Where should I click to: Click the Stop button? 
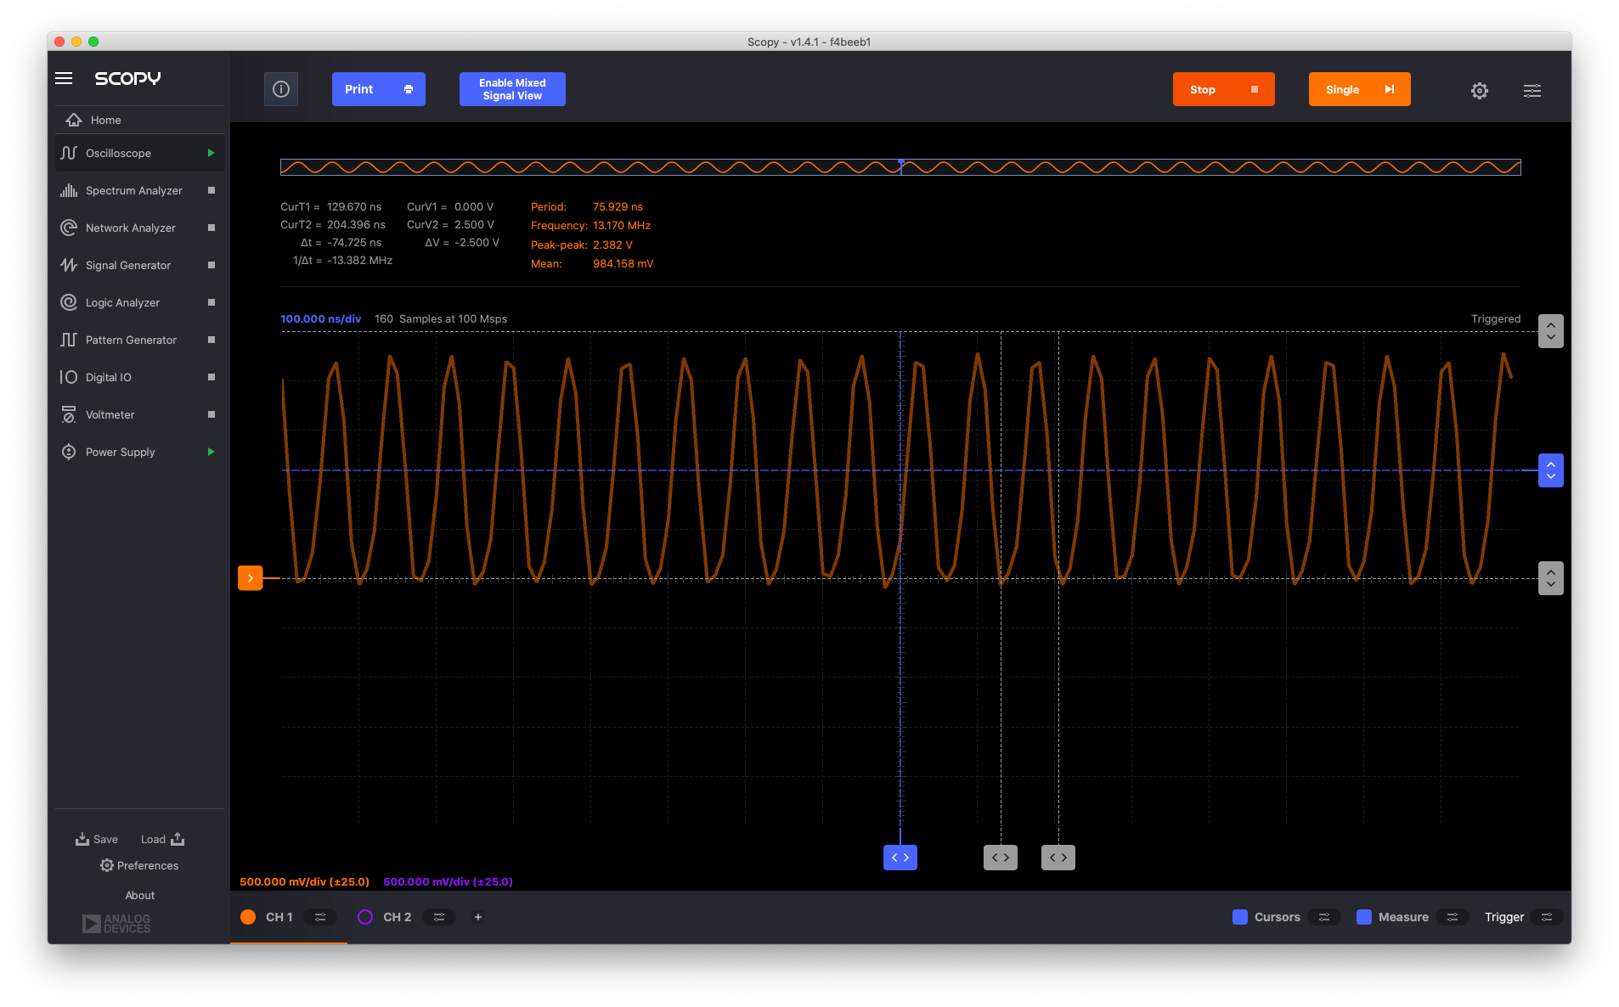[1224, 89]
